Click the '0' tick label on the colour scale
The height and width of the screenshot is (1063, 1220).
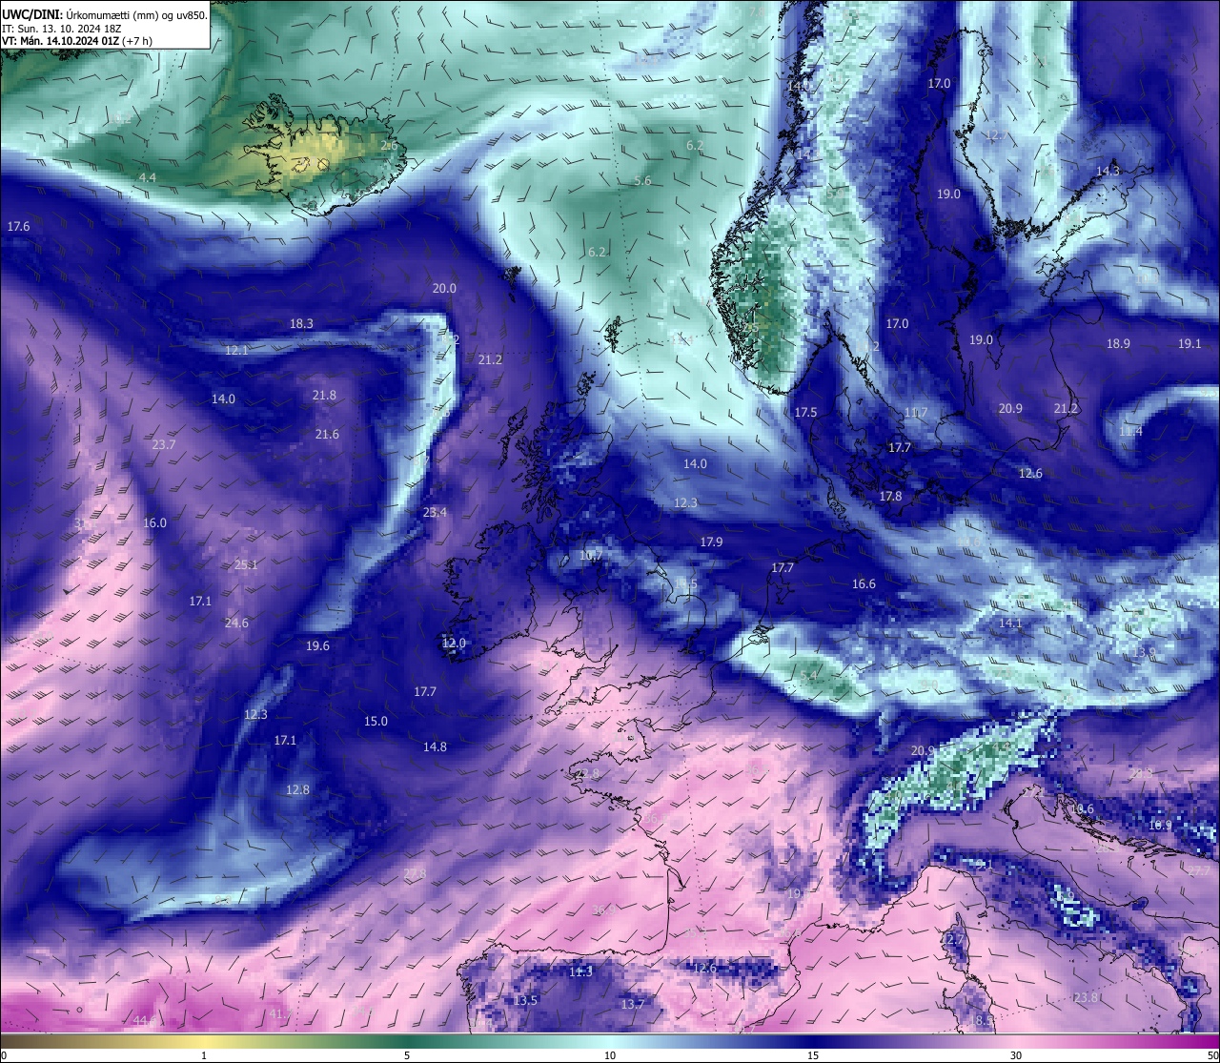tap(4, 1055)
